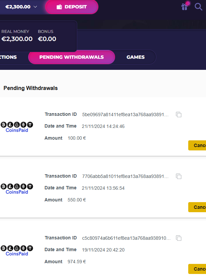Image resolution: width=206 pixels, height=278 pixels.
Task: Click the 5be09697 transaction ID text
Action: click(x=125, y=114)
